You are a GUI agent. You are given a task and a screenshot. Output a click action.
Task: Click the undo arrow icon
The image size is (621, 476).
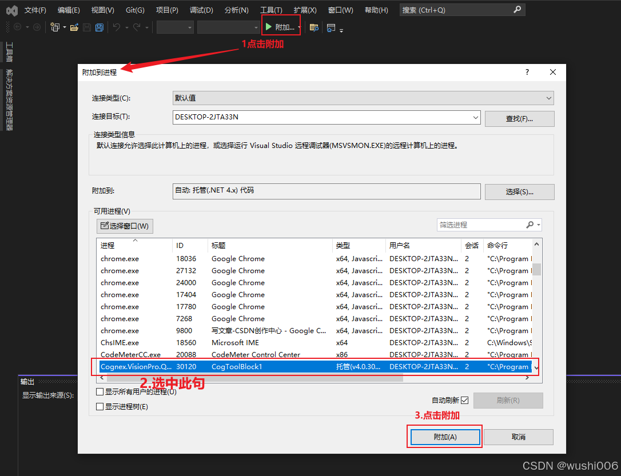click(117, 27)
